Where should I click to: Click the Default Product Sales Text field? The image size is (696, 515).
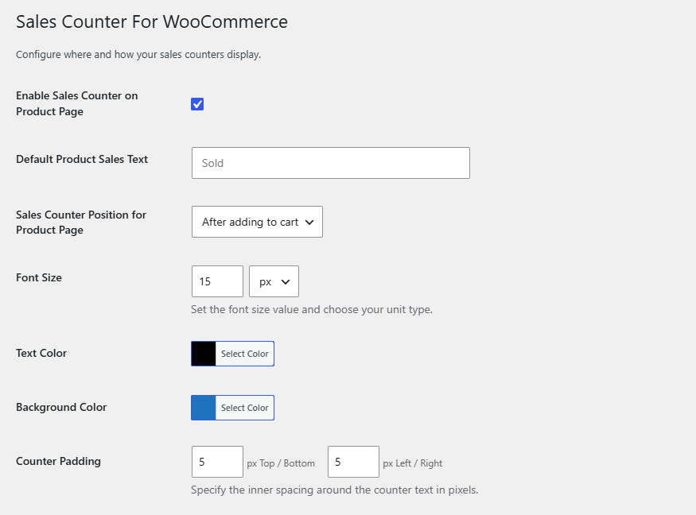click(x=331, y=163)
